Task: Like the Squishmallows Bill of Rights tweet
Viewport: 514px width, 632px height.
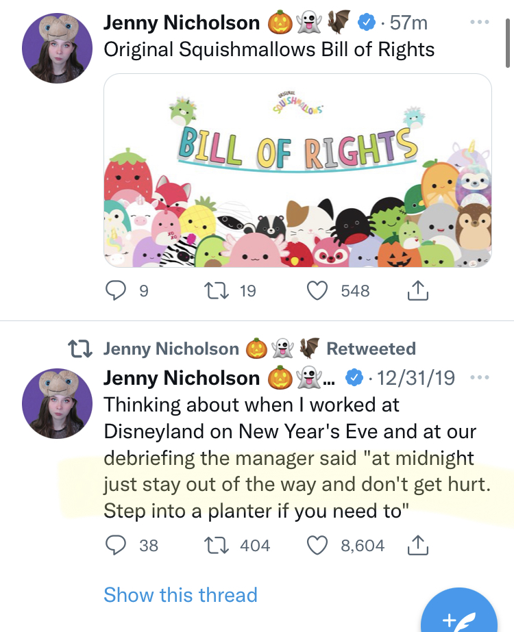Action: pyautogui.click(x=317, y=291)
